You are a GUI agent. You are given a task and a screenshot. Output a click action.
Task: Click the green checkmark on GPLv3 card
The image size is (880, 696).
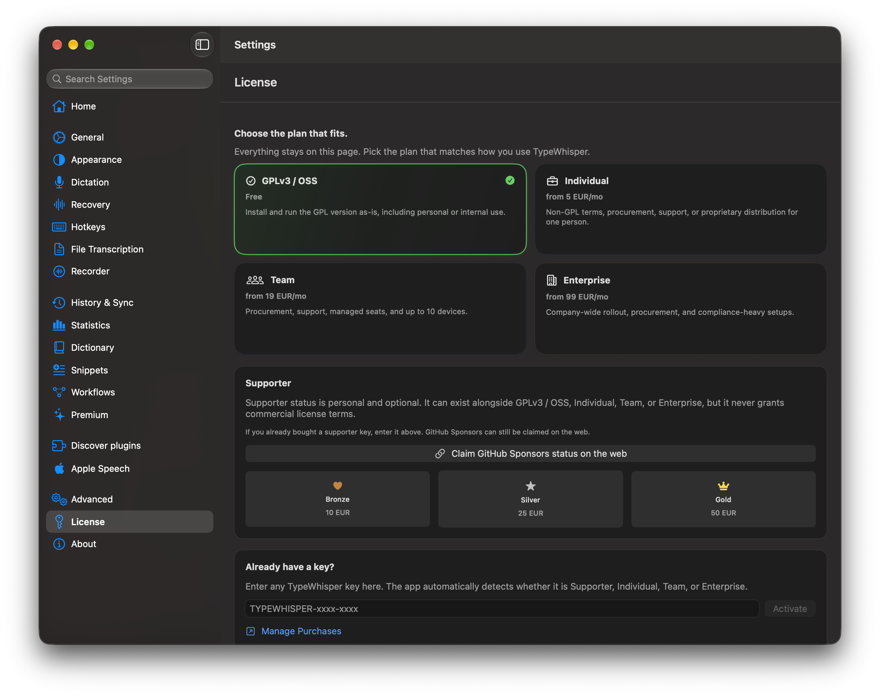[x=510, y=181]
